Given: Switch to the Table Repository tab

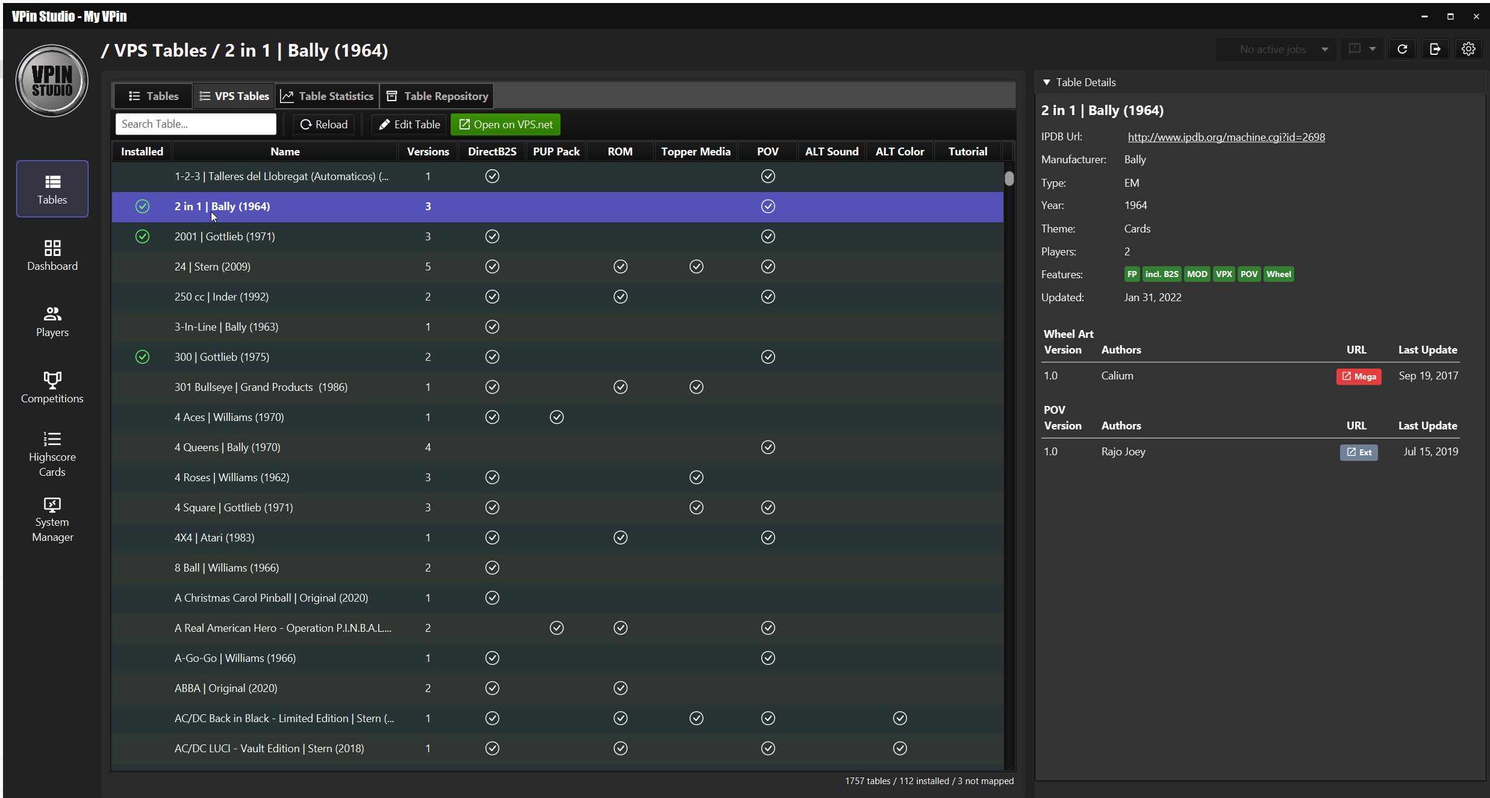Looking at the screenshot, I should click(x=437, y=96).
